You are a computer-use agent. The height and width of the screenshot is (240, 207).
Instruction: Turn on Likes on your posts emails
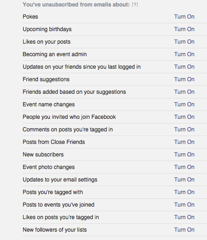click(184, 42)
